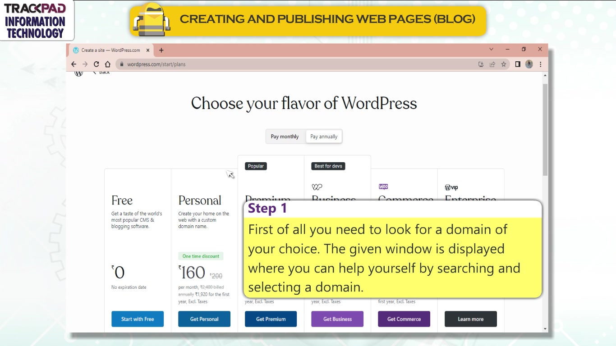Click the Get Commerce button
The image size is (616, 346).
point(404,319)
